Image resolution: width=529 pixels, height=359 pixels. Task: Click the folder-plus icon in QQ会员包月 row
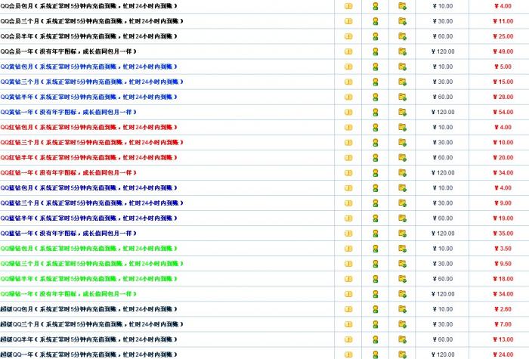[402, 6]
